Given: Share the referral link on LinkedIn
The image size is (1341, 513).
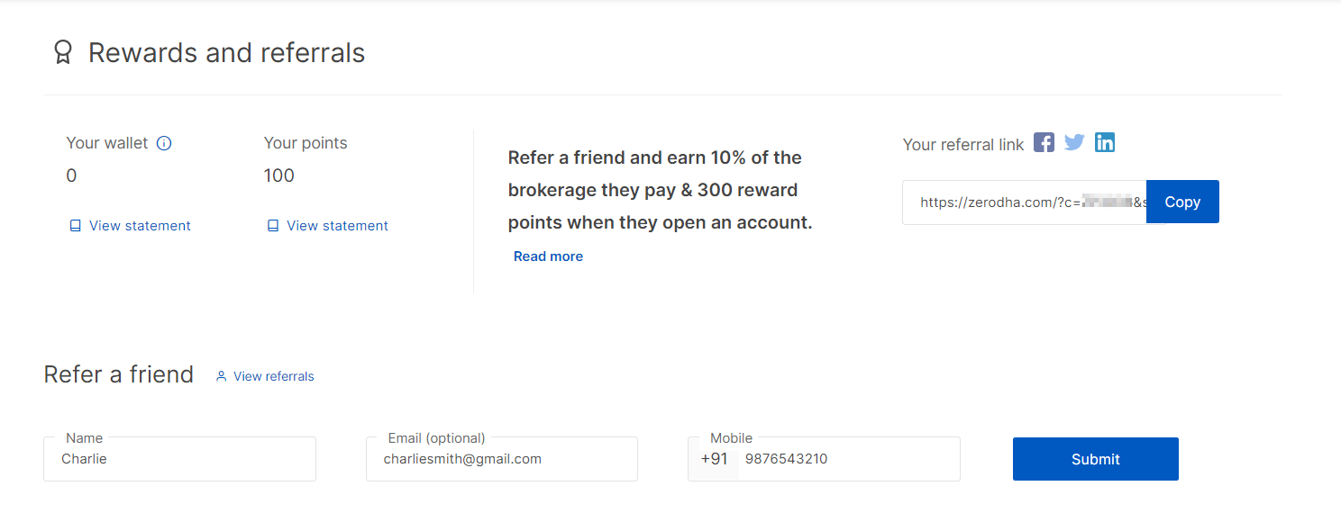Looking at the screenshot, I should tap(1105, 142).
